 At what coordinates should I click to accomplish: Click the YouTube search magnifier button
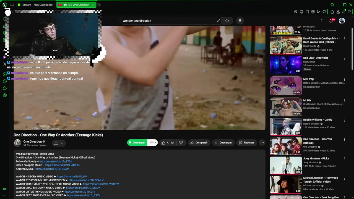click(x=227, y=21)
